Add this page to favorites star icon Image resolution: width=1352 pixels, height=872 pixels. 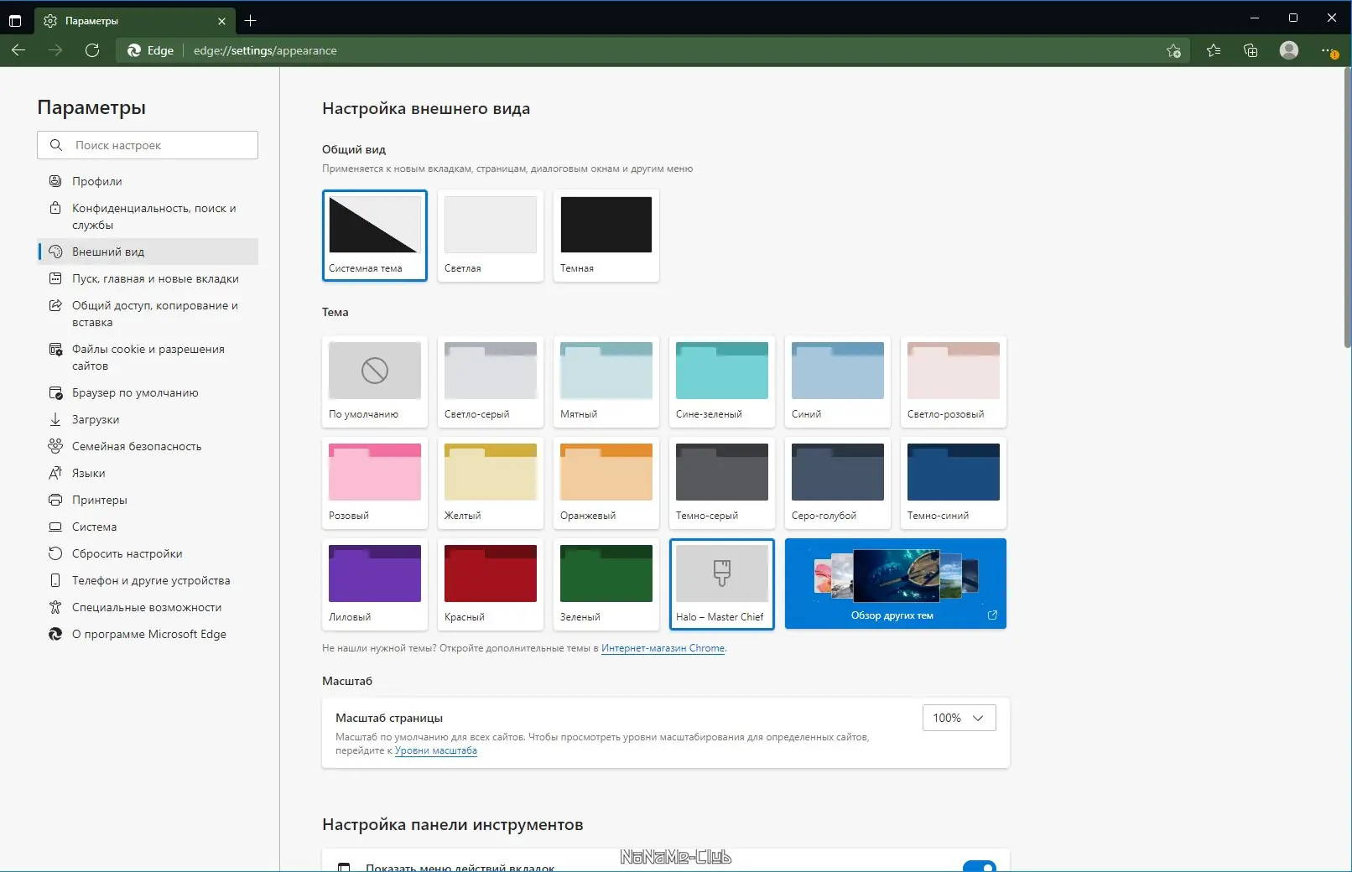(1173, 50)
